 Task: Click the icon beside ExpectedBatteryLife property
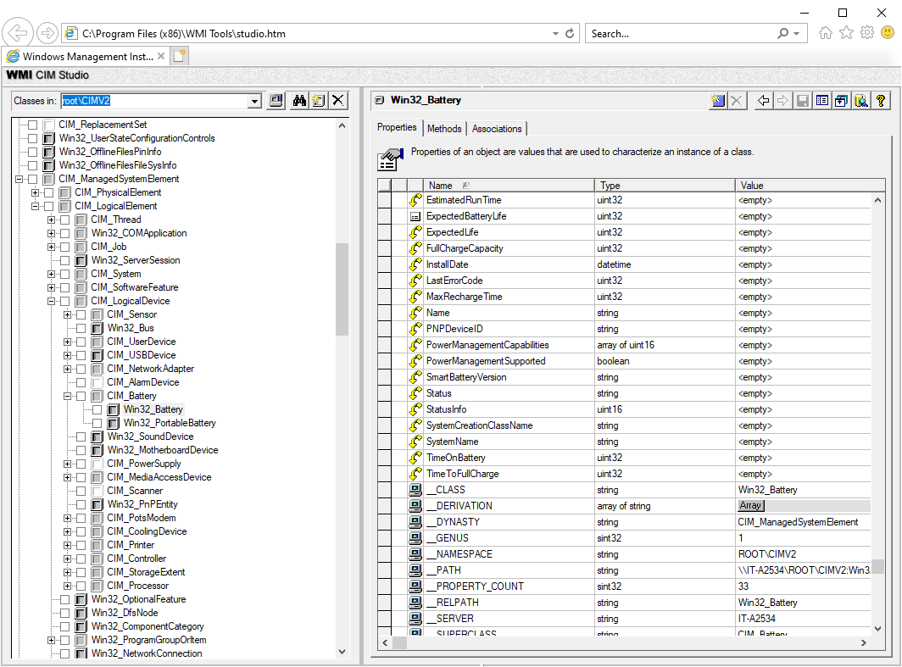[415, 217]
